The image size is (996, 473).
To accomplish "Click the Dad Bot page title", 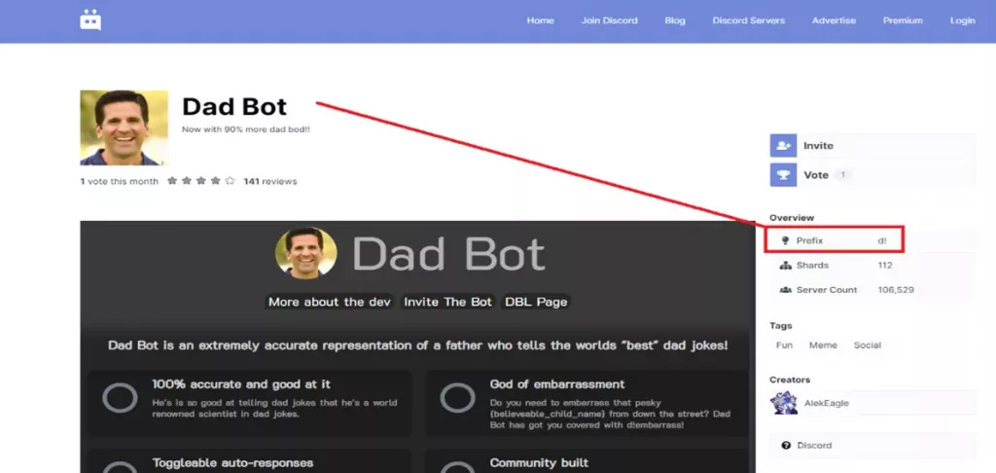I will [x=234, y=106].
